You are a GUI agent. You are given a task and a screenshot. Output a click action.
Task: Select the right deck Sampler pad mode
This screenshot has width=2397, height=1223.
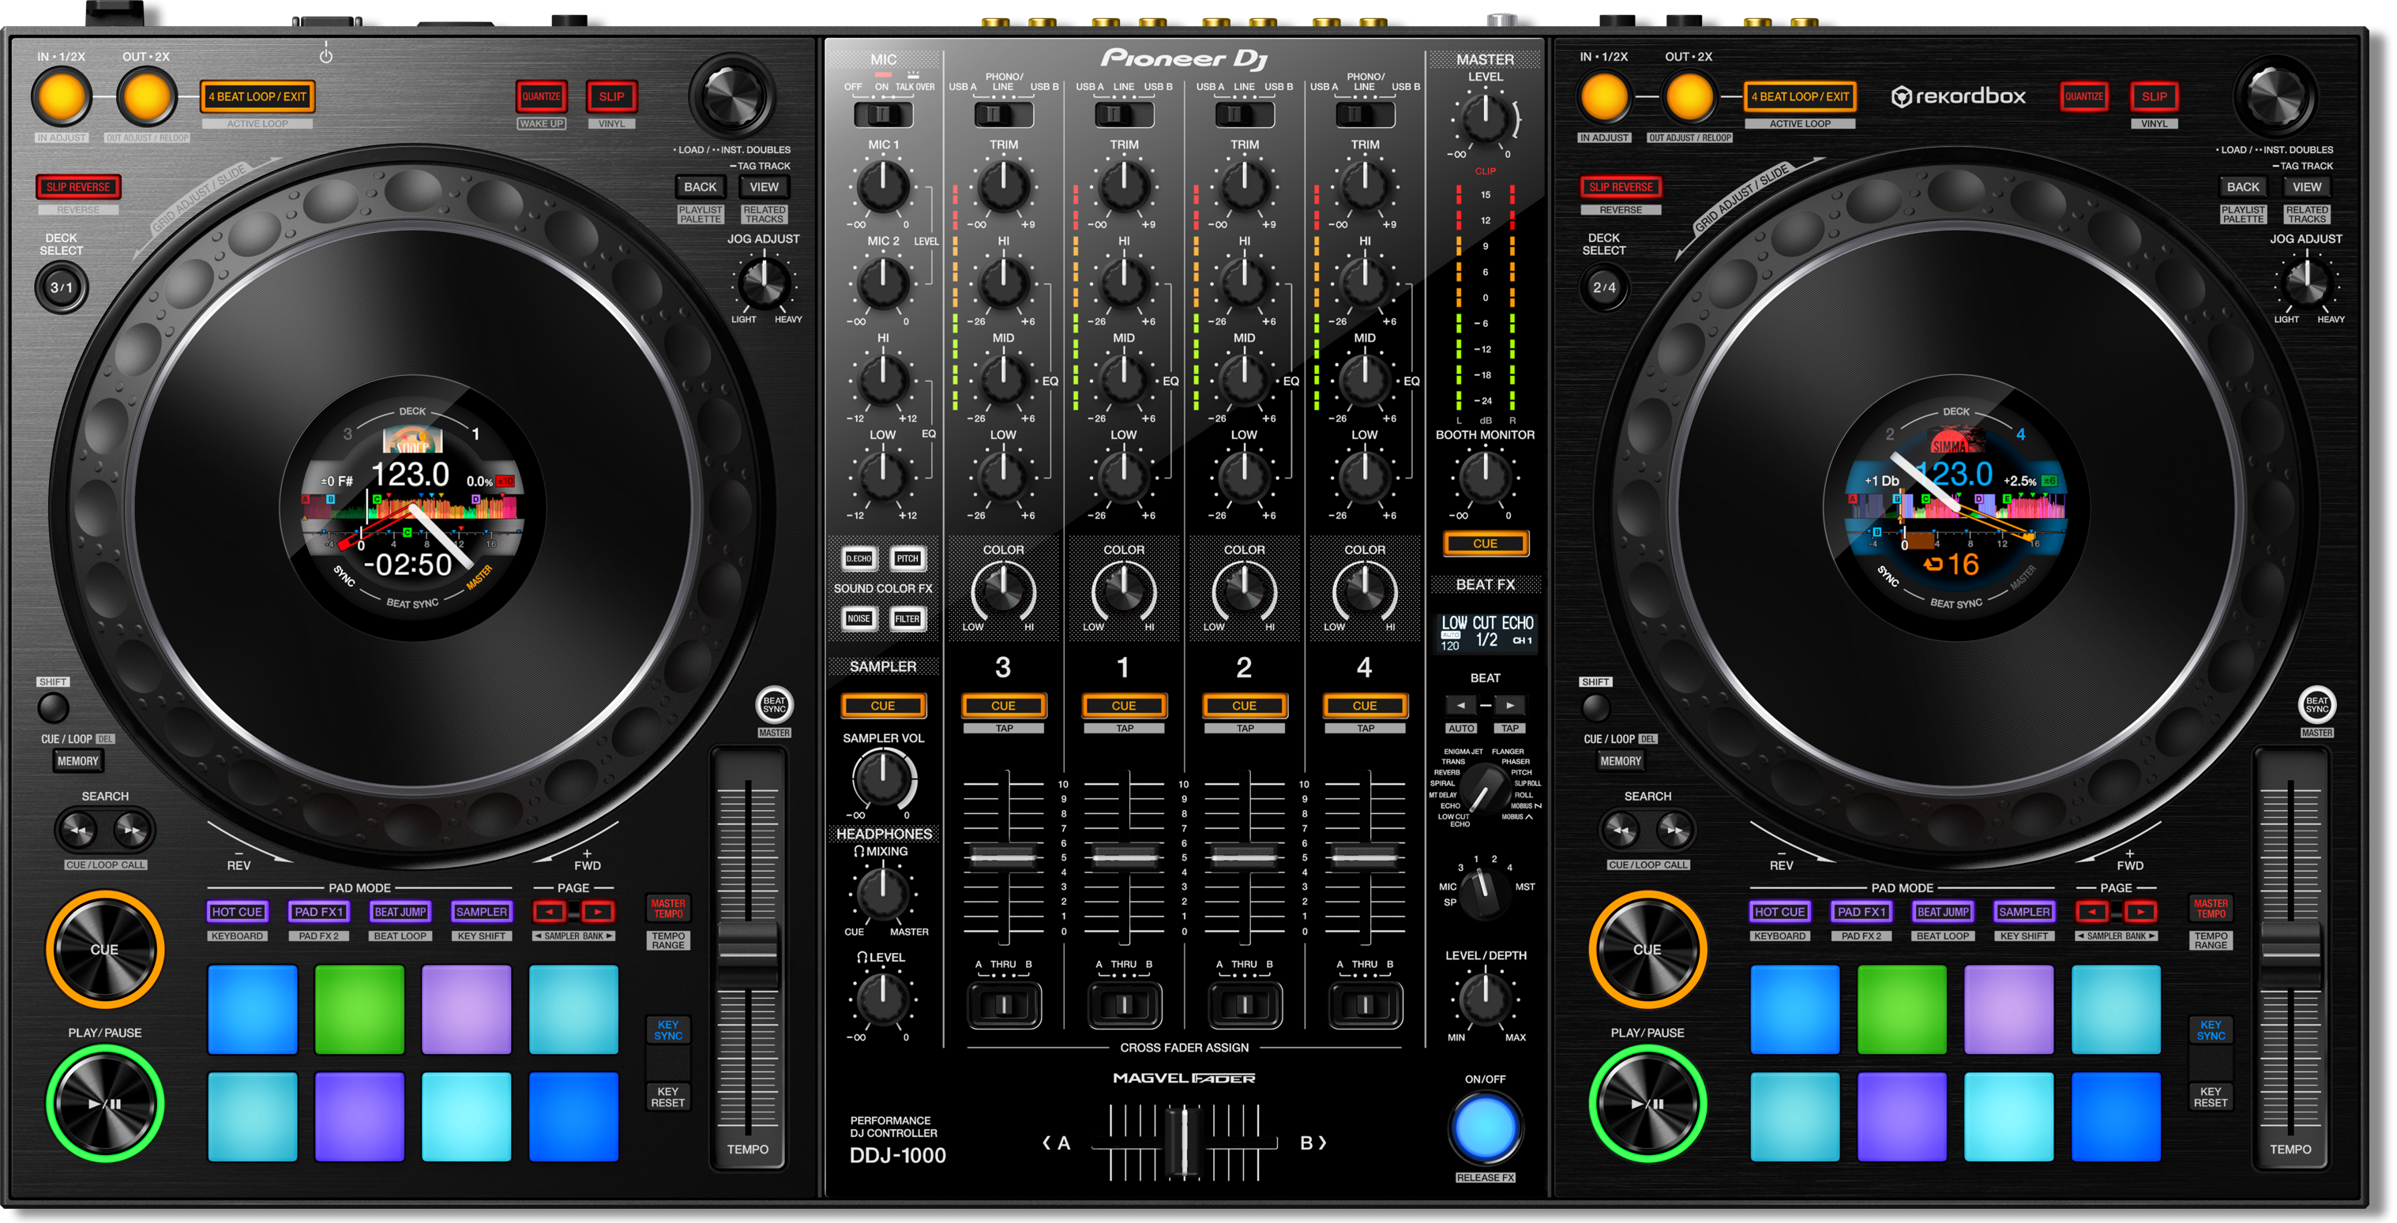click(2024, 911)
